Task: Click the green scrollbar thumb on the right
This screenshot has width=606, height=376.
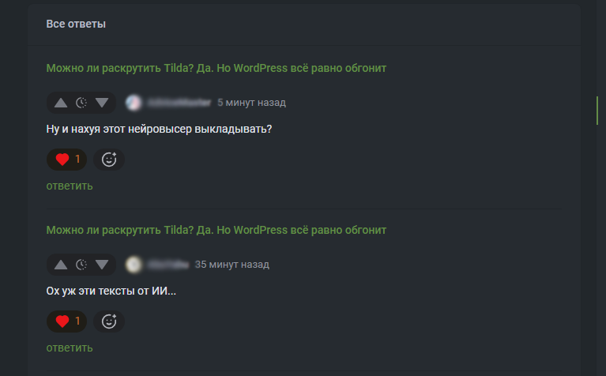Action: click(597, 111)
